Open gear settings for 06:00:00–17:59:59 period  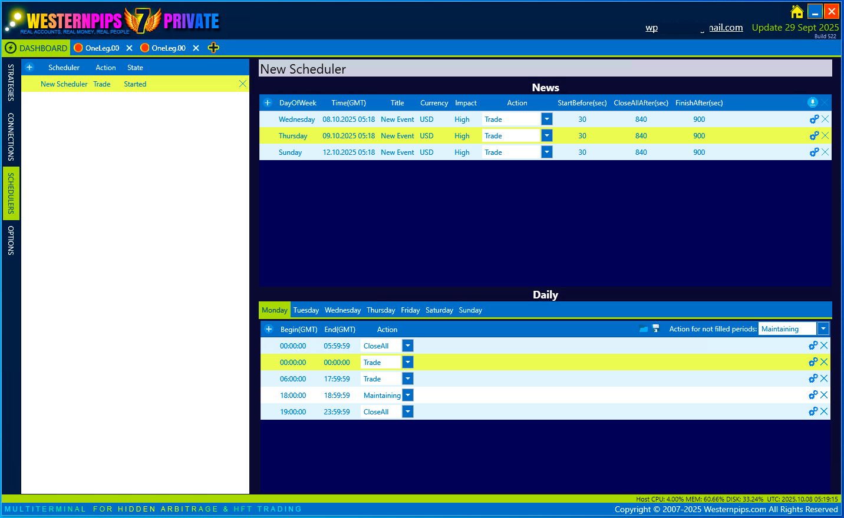point(813,378)
